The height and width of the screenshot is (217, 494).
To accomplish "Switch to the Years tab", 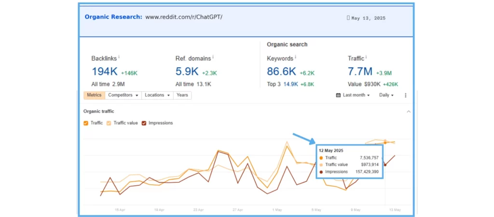I will tap(182, 95).
